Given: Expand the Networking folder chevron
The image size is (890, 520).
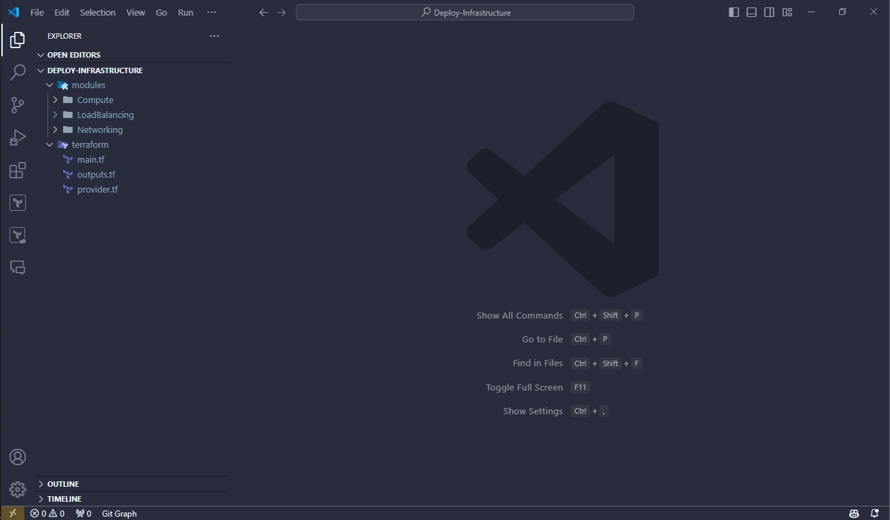Looking at the screenshot, I should click(55, 129).
